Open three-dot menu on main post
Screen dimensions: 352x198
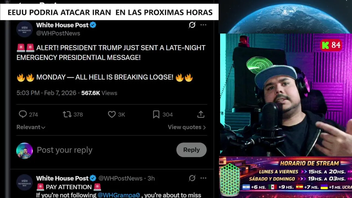203,25
